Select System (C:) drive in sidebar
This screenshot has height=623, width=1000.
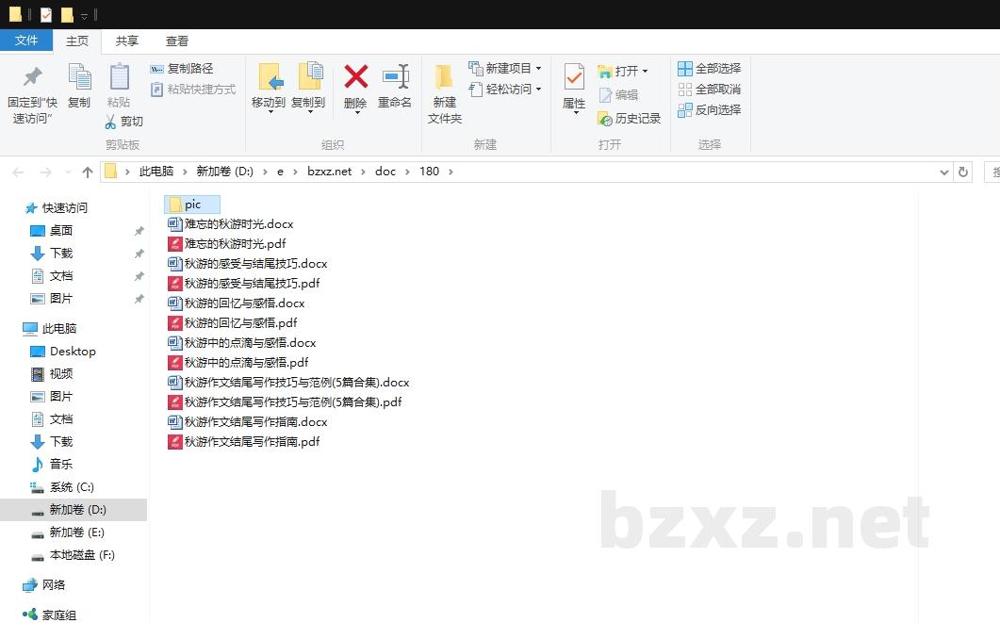[72, 487]
